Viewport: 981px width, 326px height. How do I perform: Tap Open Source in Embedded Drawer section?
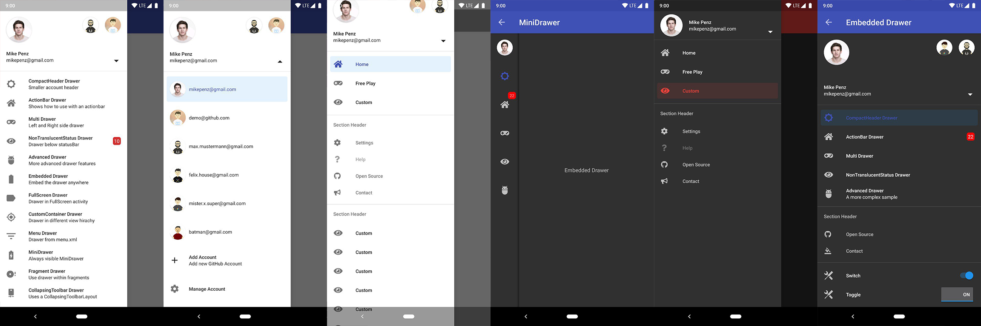(899, 234)
